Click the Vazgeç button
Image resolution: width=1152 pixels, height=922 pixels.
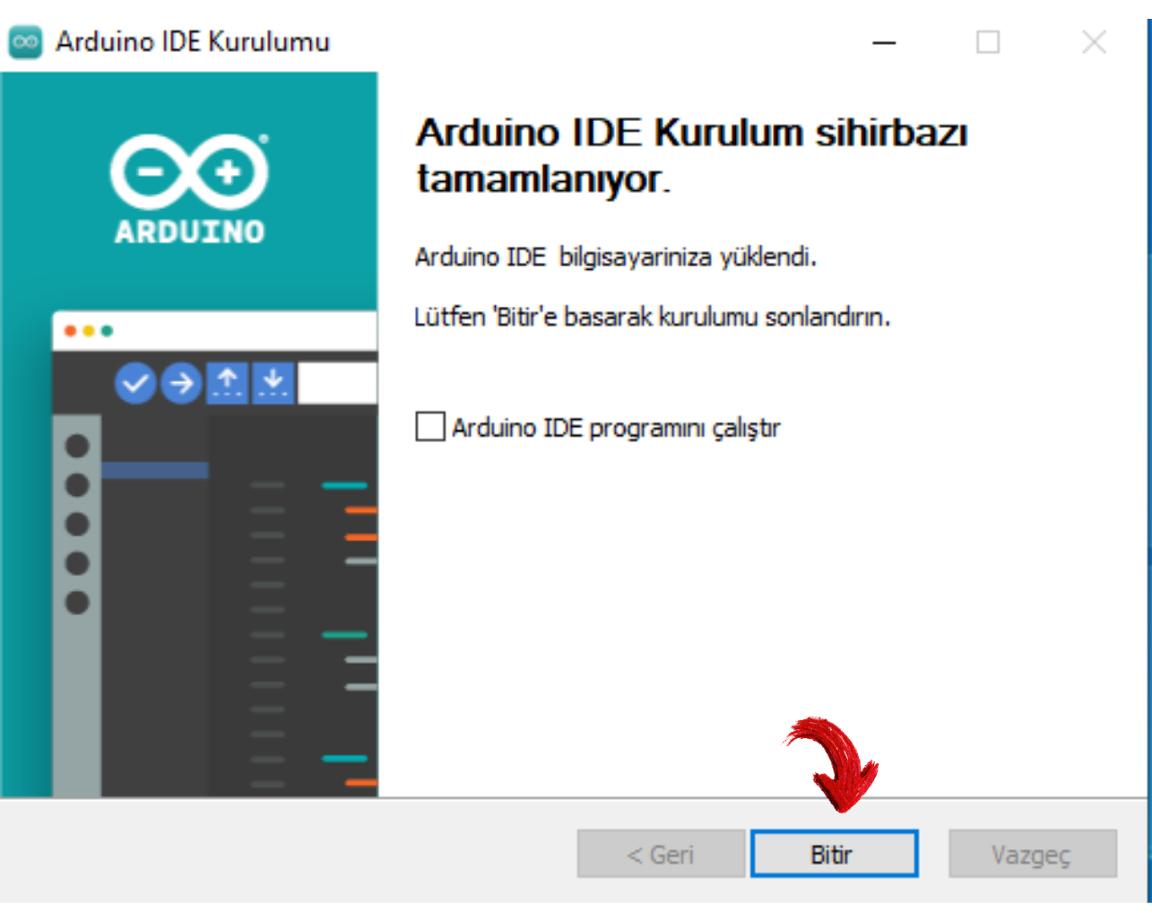[x=1032, y=854]
